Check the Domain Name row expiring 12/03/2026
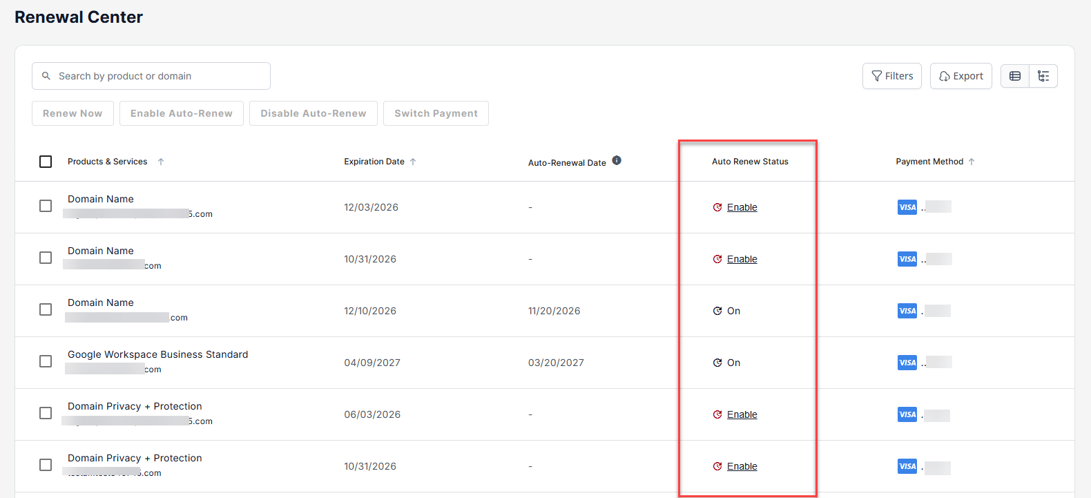Image resolution: width=1091 pixels, height=498 pixels. pos(46,206)
